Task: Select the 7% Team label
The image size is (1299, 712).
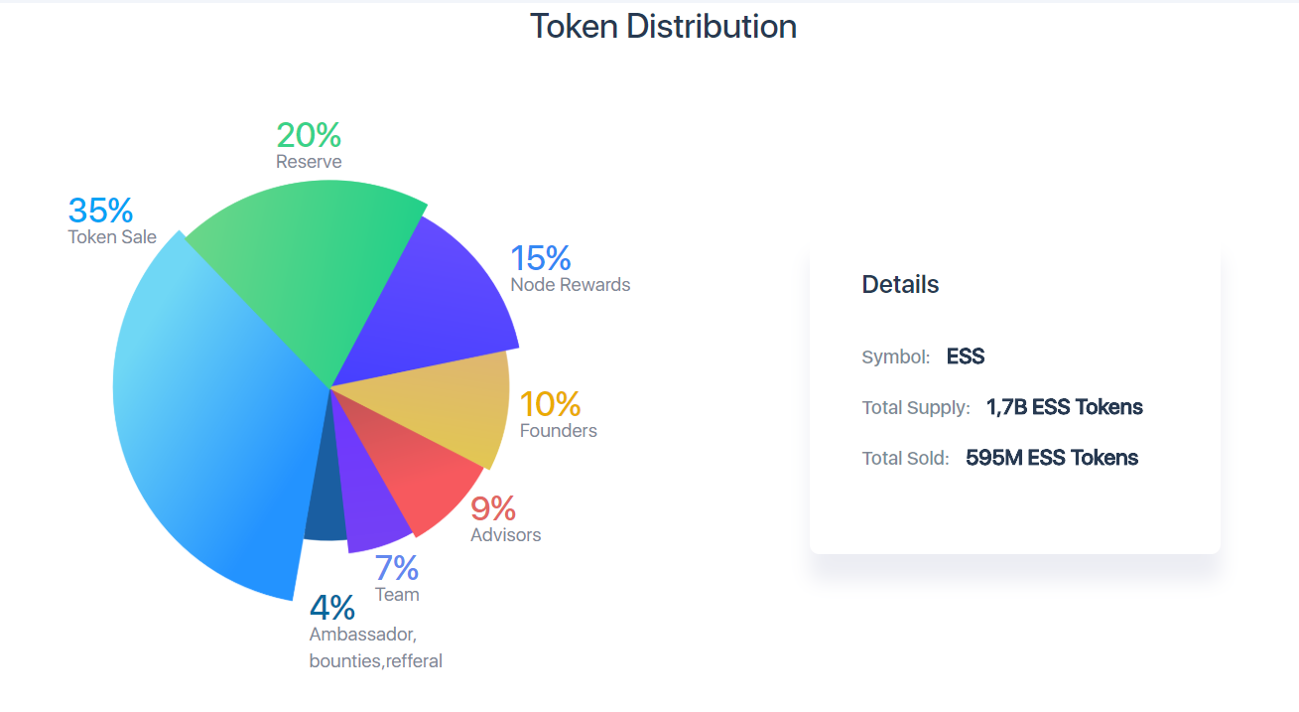Action: [396, 569]
